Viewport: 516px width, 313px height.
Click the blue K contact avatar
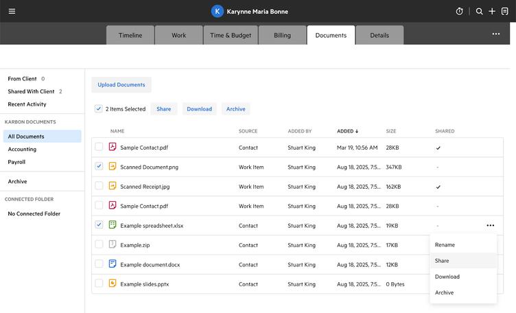pyautogui.click(x=218, y=12)
